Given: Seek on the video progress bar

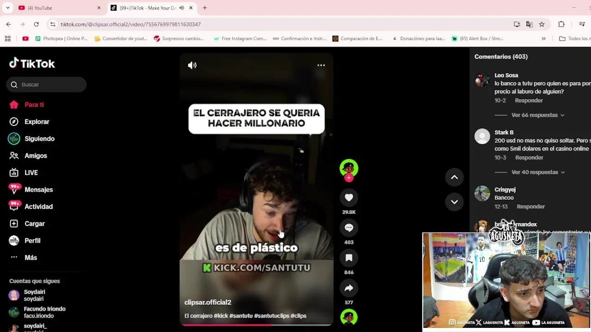Looking at the screenshot, I should 256,325.
